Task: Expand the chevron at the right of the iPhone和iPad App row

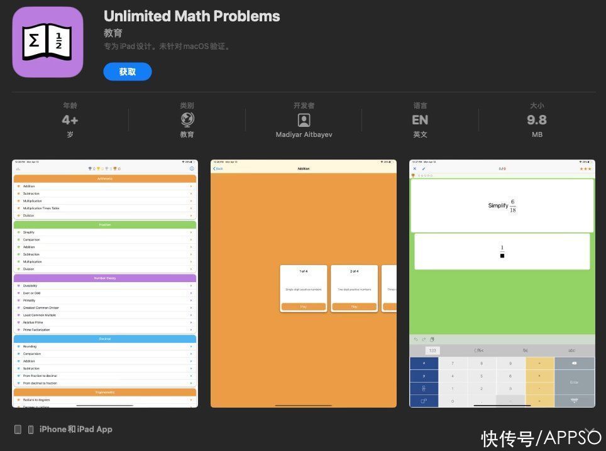Action: 589,431
